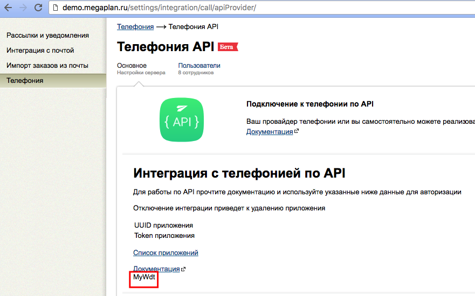The height and width of the screenshot is (296, 475).
Task: Click external link icon beside bottom Документация
Action: [183, 269]
